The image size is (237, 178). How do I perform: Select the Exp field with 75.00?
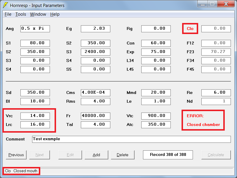click(x=156, y=52)
